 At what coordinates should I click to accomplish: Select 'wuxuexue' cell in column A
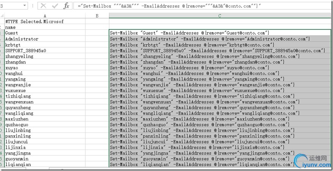pos(45,91)
